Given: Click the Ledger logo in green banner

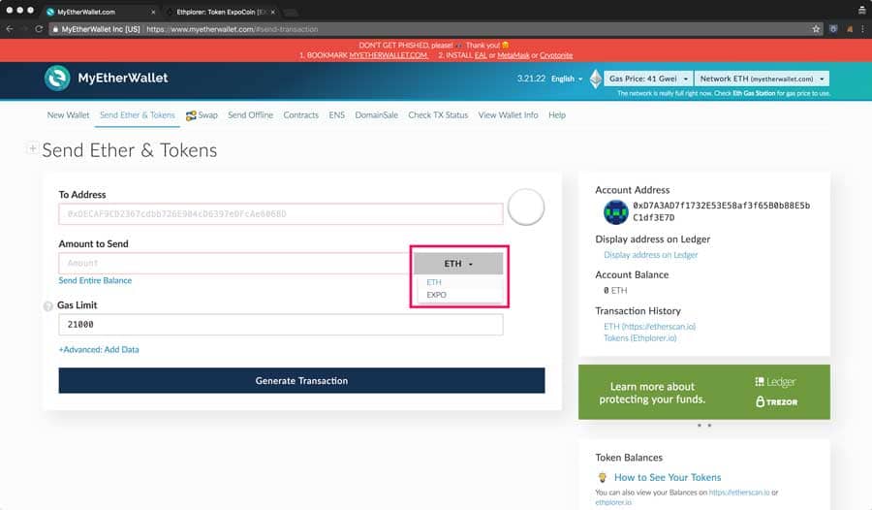Looking at the screenshot, I should click(x=775, y=382).
